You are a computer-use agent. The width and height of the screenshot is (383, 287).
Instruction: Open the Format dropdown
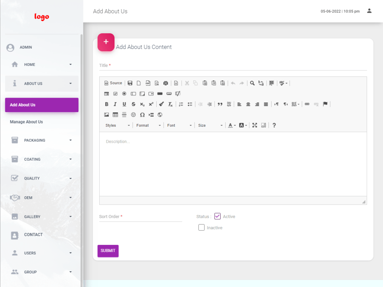[x=149, y=125]
